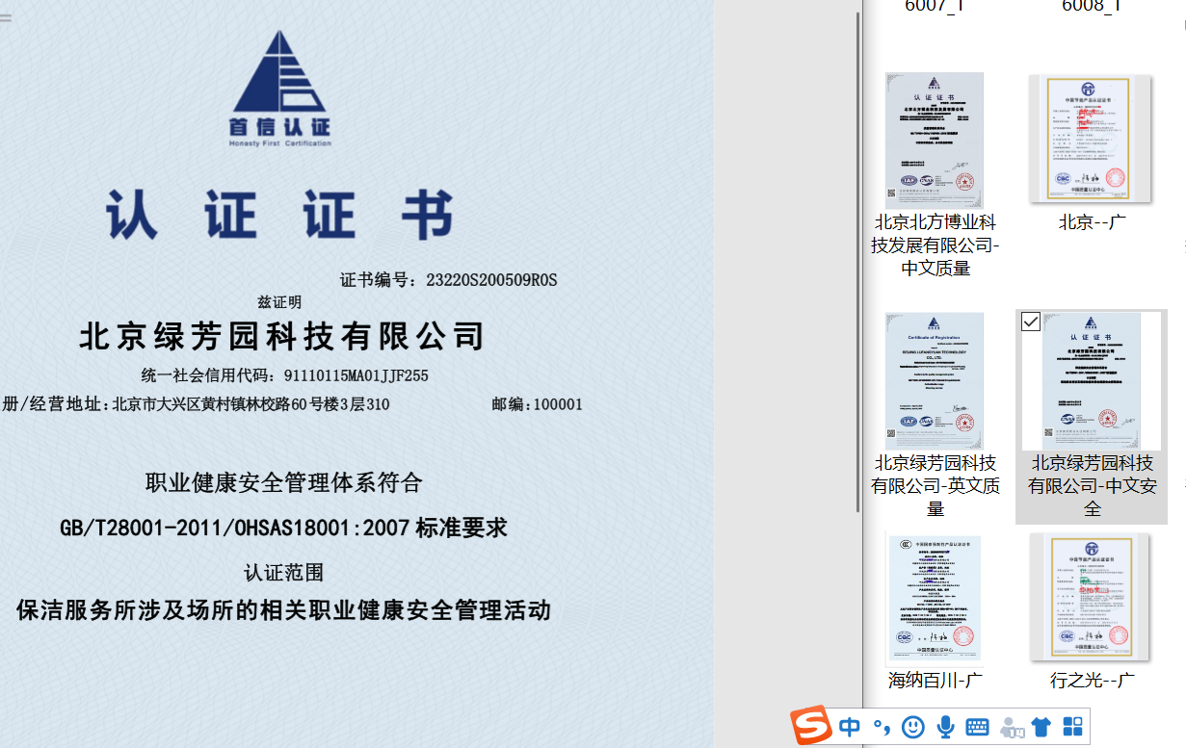Click postal code 邮编:100001

537,404
